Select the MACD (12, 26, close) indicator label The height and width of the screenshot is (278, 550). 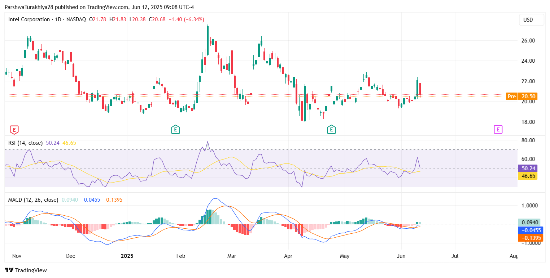coord(33,200)
